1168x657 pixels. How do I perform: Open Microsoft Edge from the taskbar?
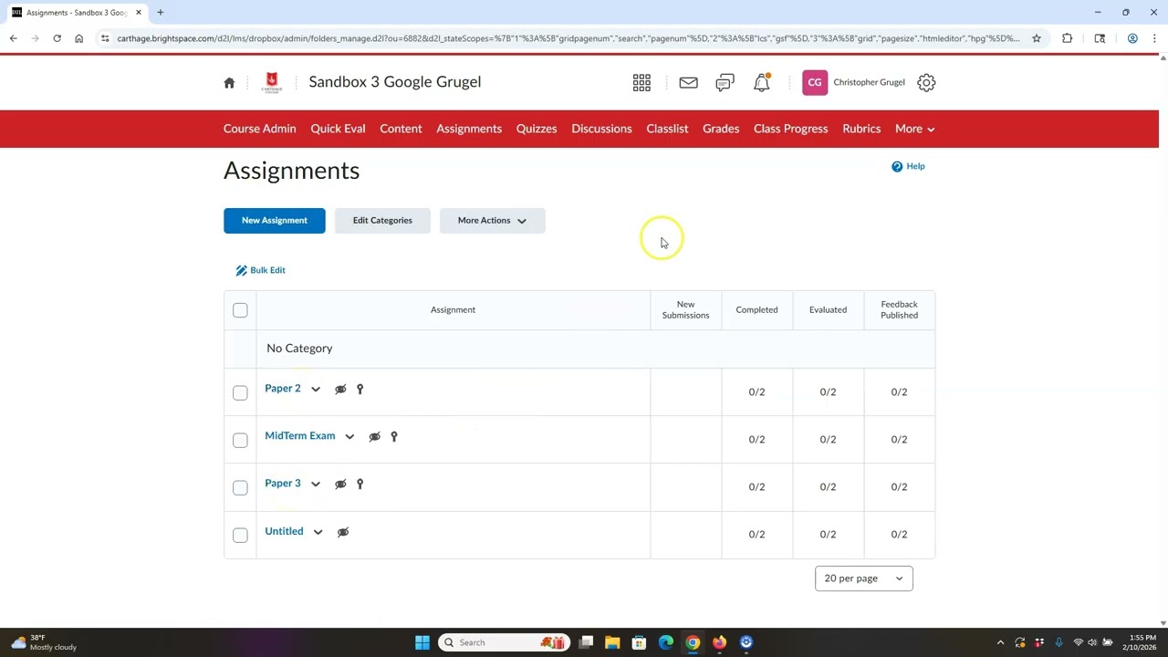point(666,642)
